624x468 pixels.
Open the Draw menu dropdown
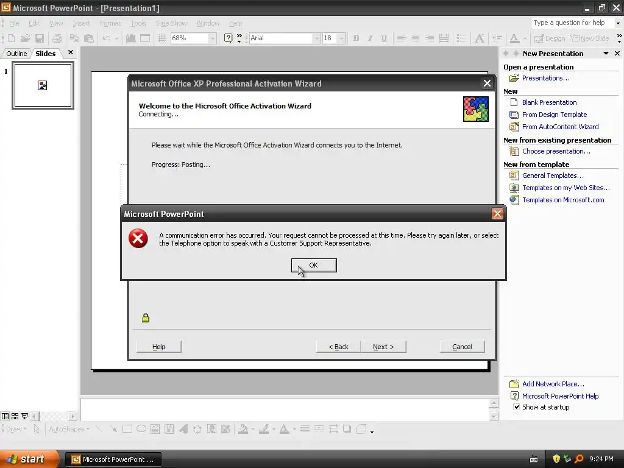tap(16, 429)
